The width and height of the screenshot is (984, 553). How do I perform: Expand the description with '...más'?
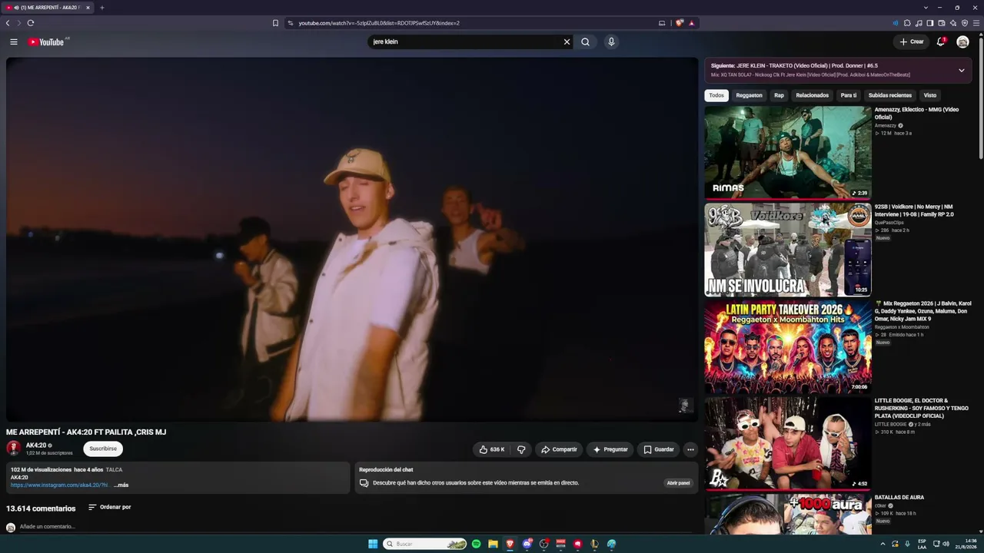click(x=121, y=485)
